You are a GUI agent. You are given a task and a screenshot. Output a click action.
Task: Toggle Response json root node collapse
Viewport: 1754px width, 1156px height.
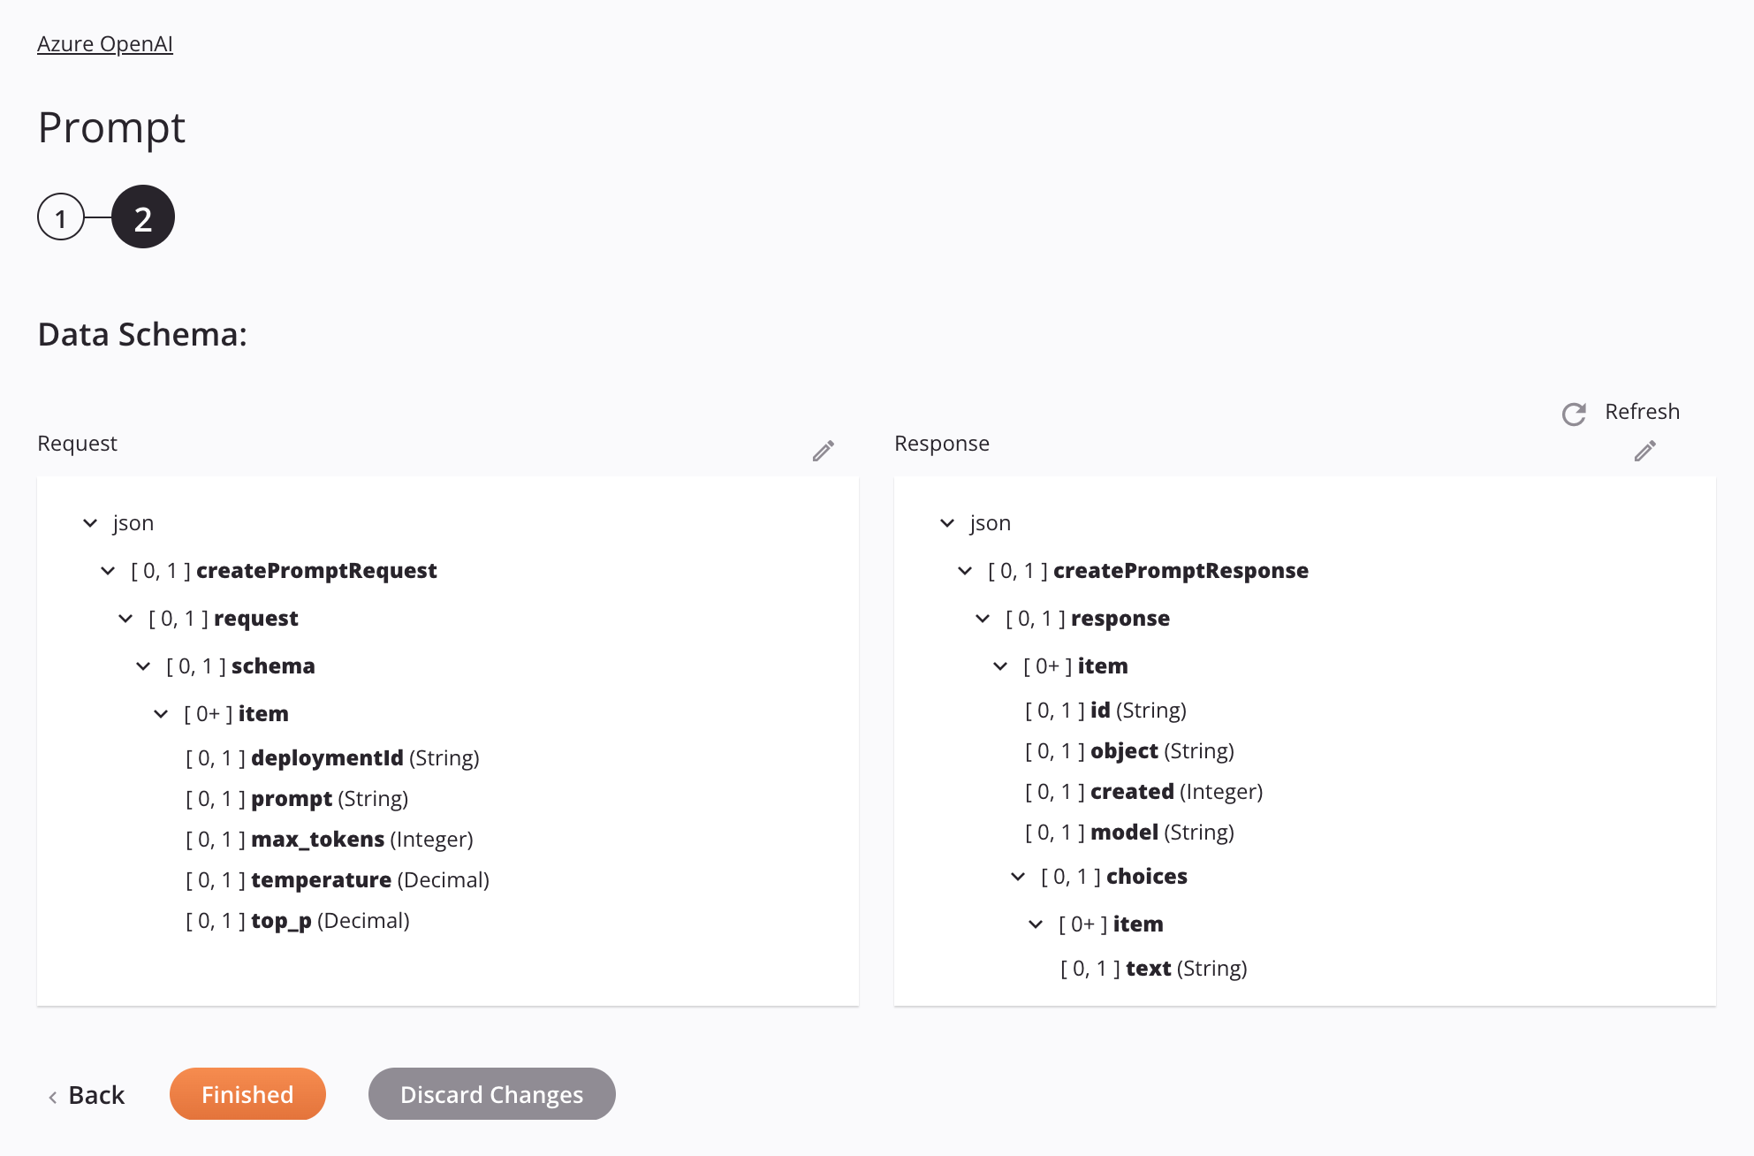[948, 522]
